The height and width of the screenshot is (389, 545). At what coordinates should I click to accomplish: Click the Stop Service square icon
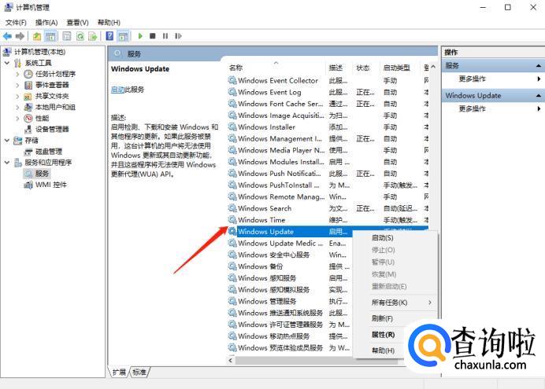click(153, 36)
